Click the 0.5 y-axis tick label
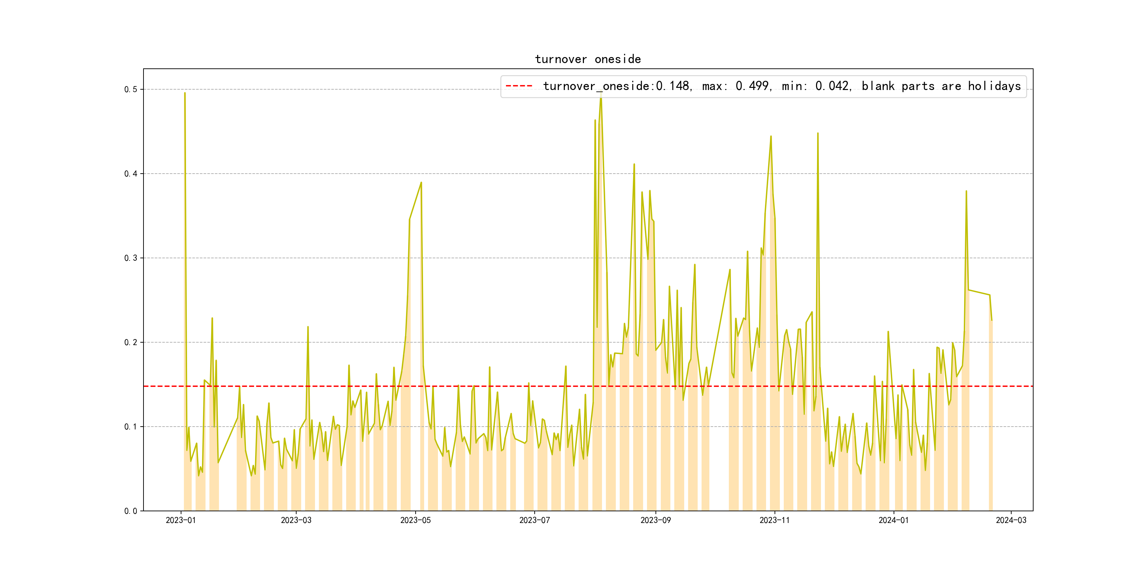Viewport: 1148px width, 574px height. 131,90
